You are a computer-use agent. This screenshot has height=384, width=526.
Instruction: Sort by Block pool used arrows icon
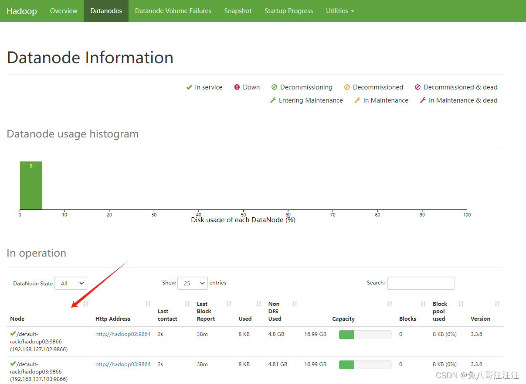click(461, 304)
